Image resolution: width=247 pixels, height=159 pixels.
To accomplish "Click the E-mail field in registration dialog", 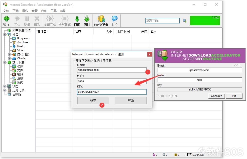I will click(x=112, y=70).
